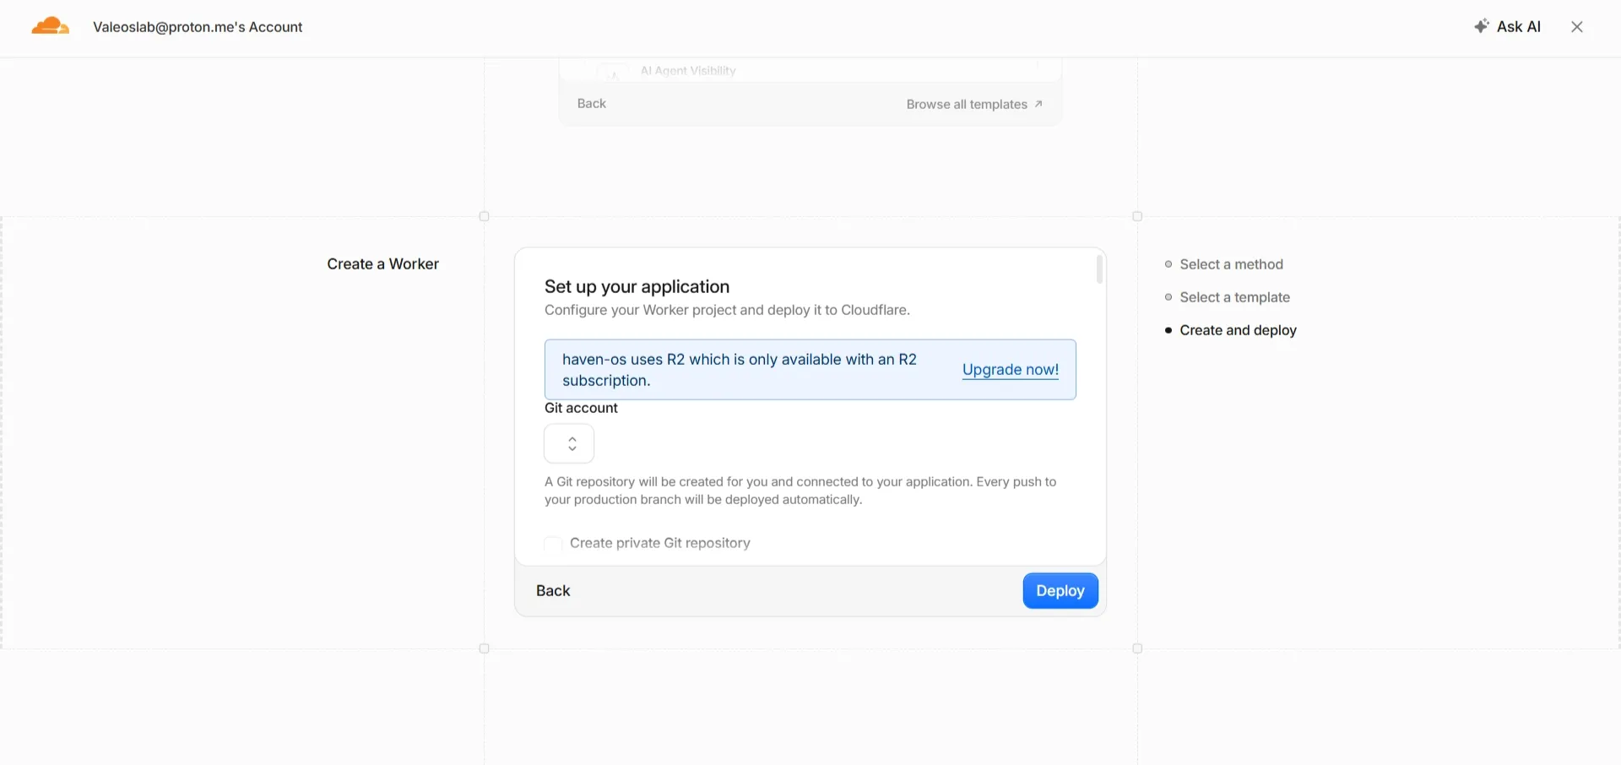Click the Set up your application heading

pos(637,287)
